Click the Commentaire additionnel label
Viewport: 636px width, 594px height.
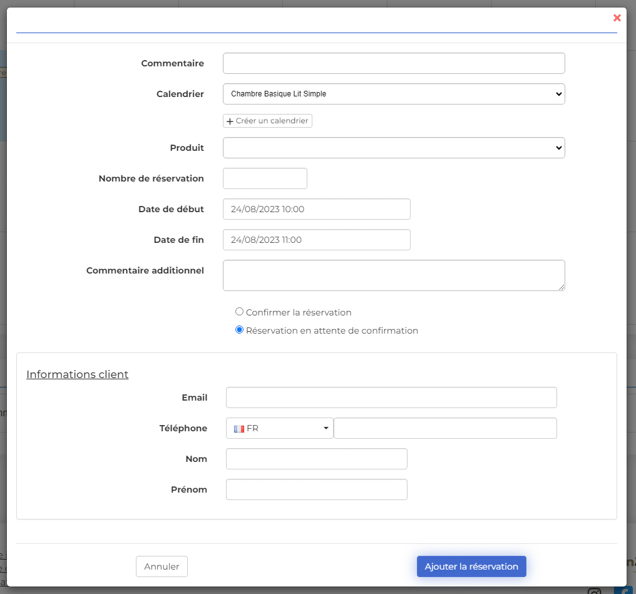click(145, 270)
